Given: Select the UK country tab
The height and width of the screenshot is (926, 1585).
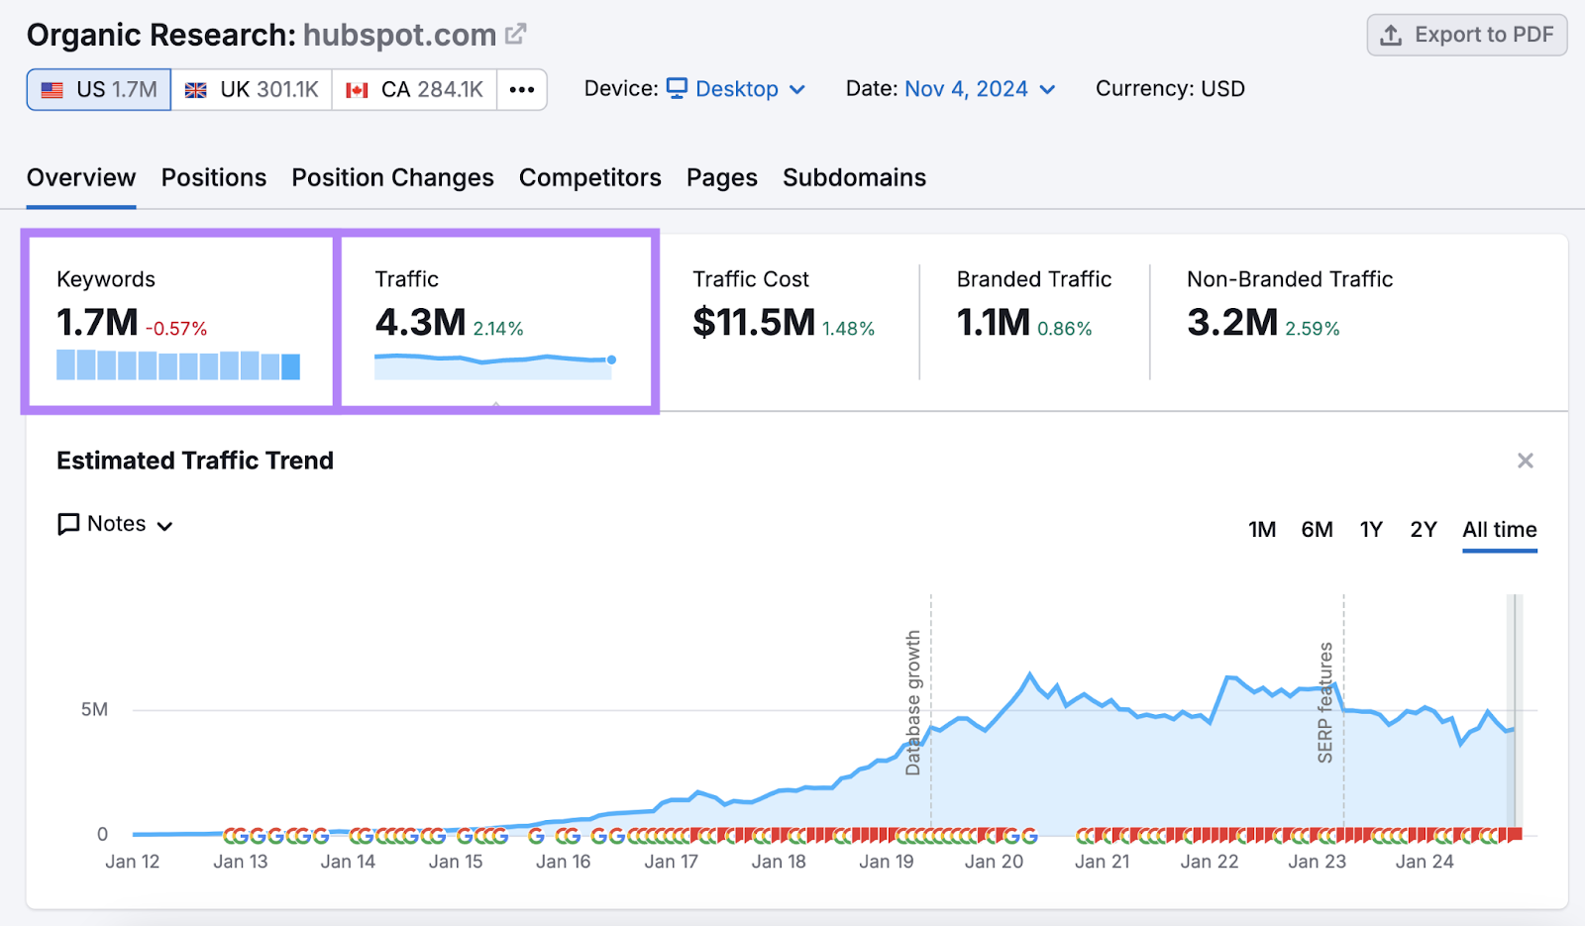Looking at the screenshot, I should tap(251, 88).
